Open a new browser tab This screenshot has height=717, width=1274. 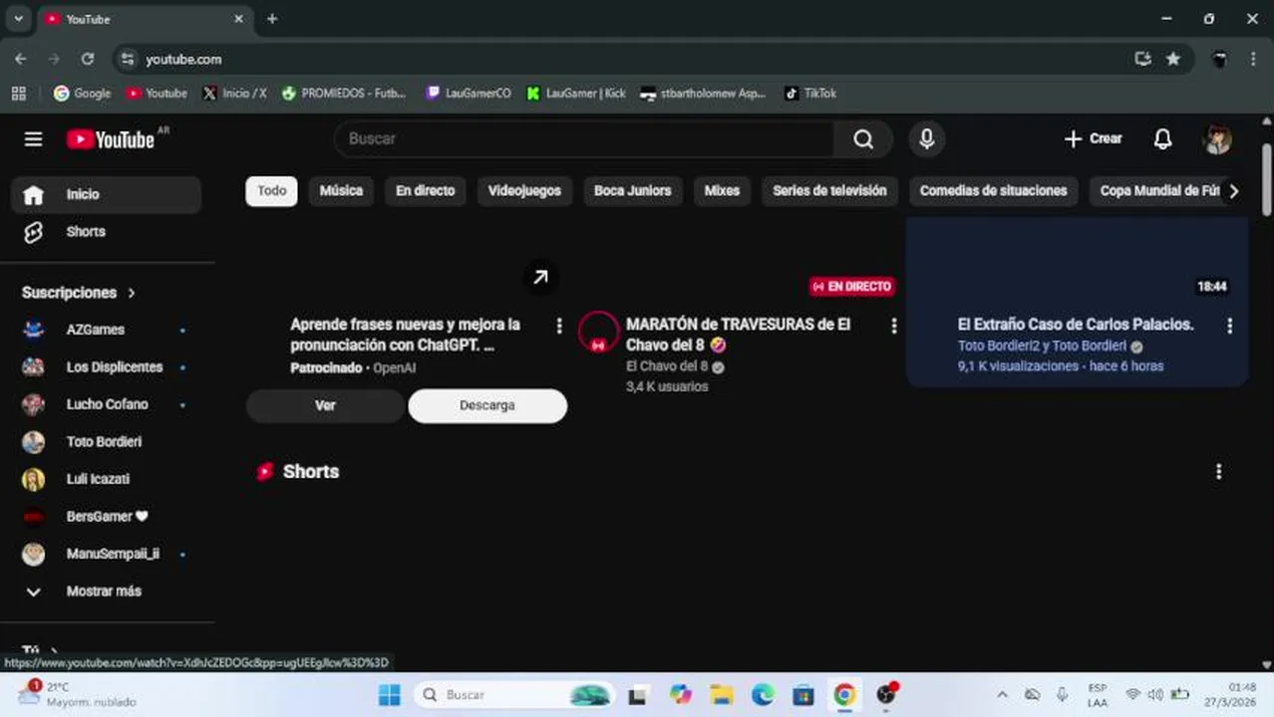272,19
